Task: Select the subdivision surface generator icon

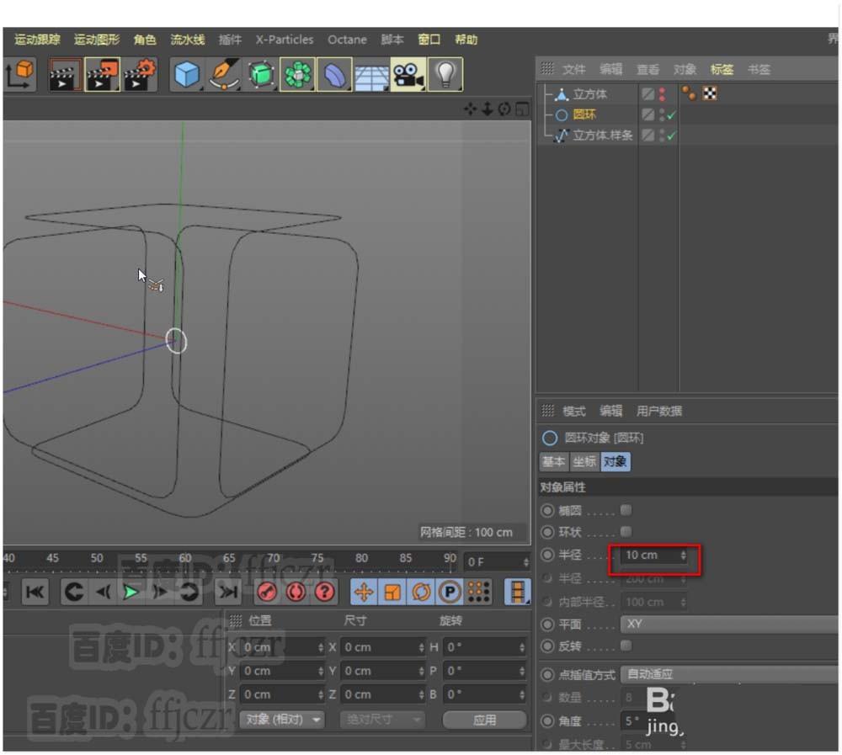Action: tap(260, 74)
